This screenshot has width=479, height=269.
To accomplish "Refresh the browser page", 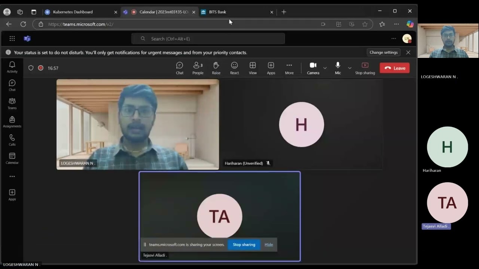I will tap(23, 24).
